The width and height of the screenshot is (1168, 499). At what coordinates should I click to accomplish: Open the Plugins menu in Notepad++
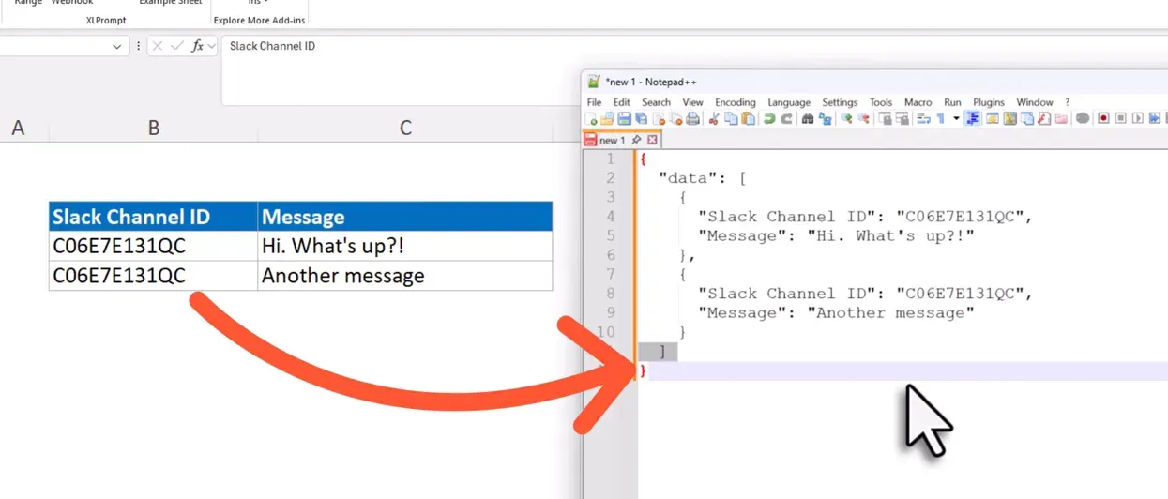(988, 102)
